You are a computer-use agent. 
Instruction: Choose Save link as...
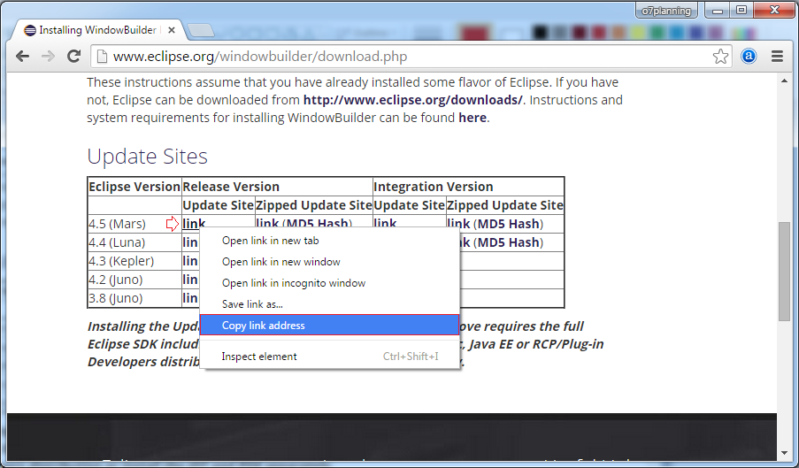[330, 304]
